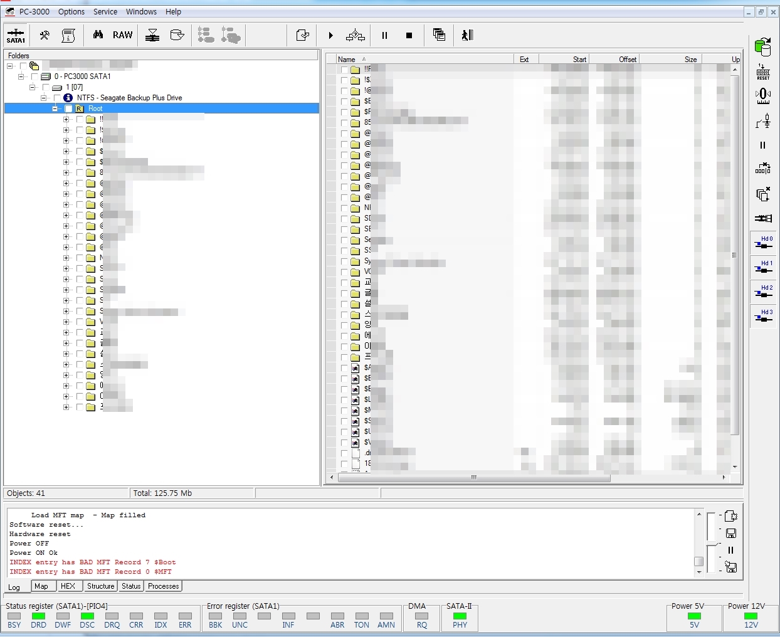This screenshot has width=780, height=637.
Task: Expand the first folder under Root
Action: pos(66,120)
